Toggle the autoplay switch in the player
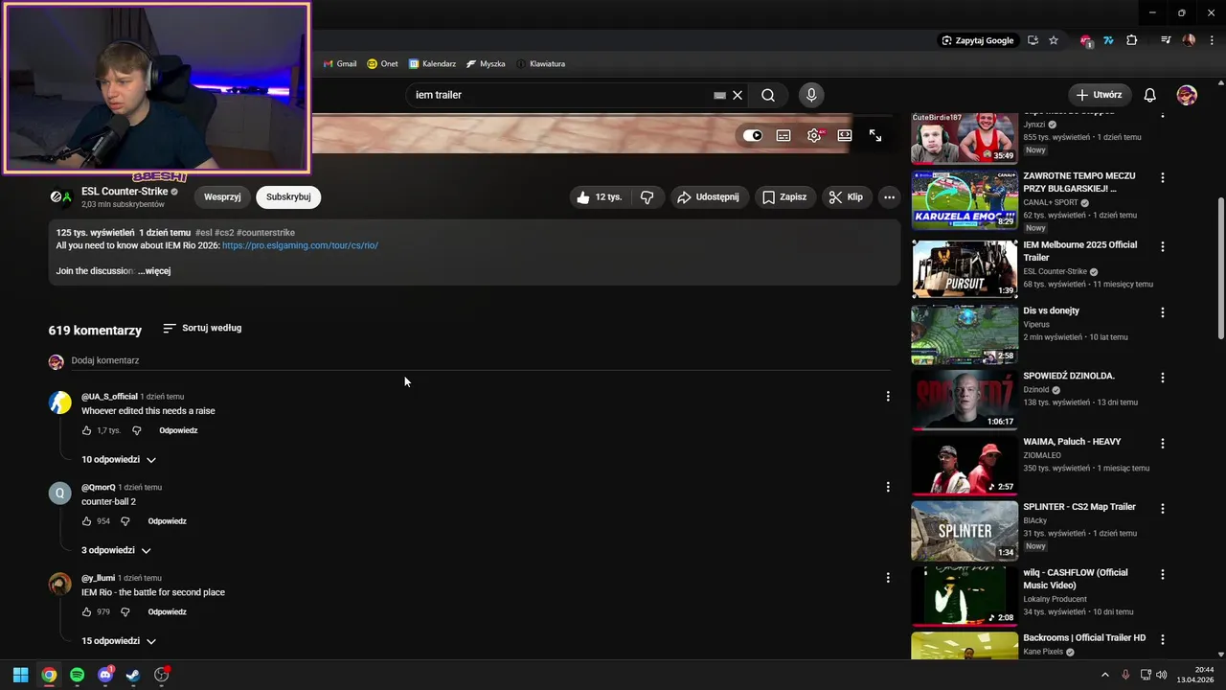 753,135
